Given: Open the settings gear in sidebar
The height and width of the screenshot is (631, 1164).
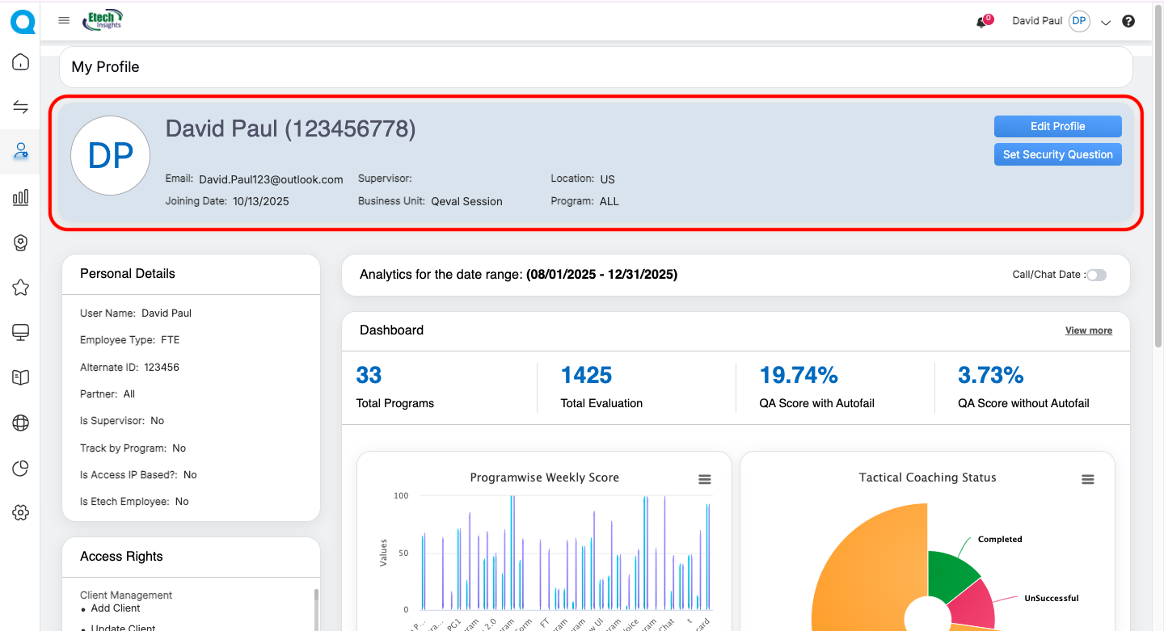Looking at the screenshot, I should click(x=21, y=512).
